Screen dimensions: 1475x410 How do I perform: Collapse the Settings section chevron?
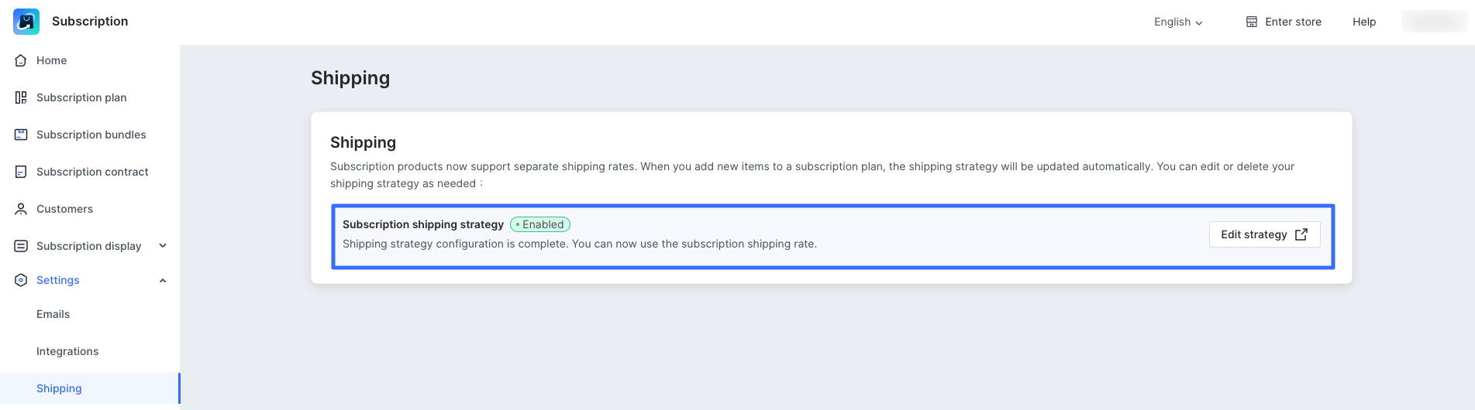[x=163, y=280]
